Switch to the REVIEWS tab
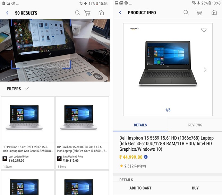This screenshot has height=195, width=222. tap(195, 125)
